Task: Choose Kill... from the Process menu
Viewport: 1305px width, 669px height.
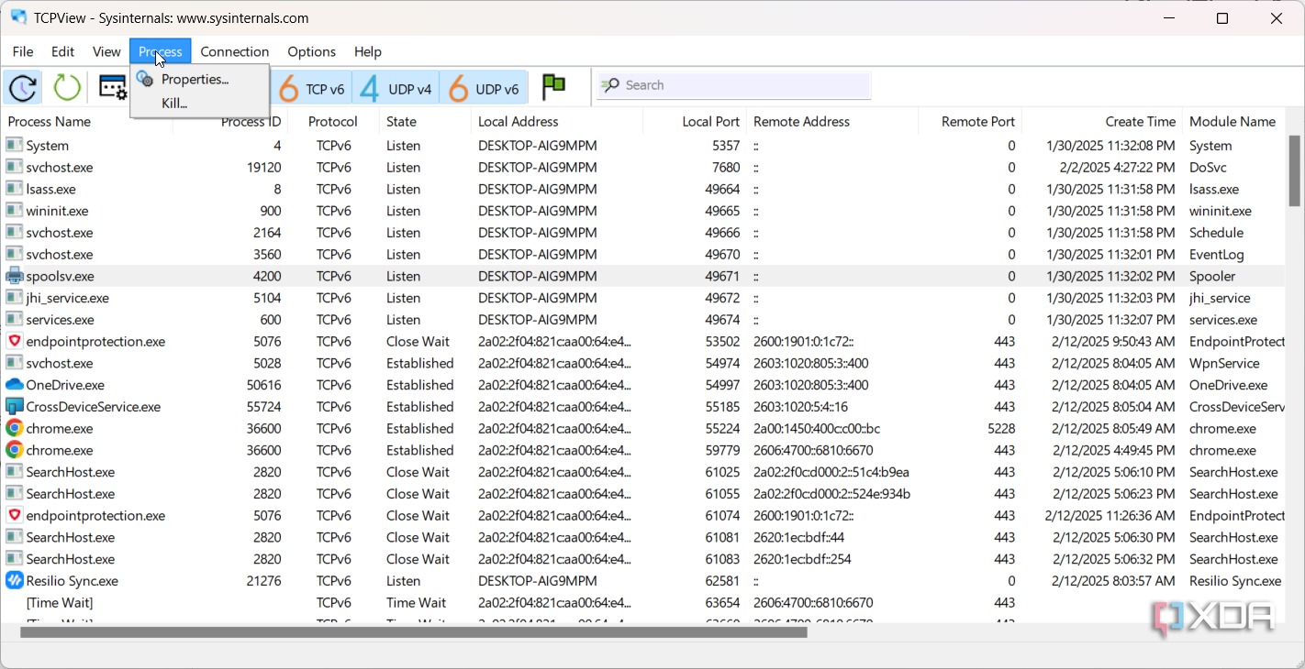Action: click(x=200, y=104)
